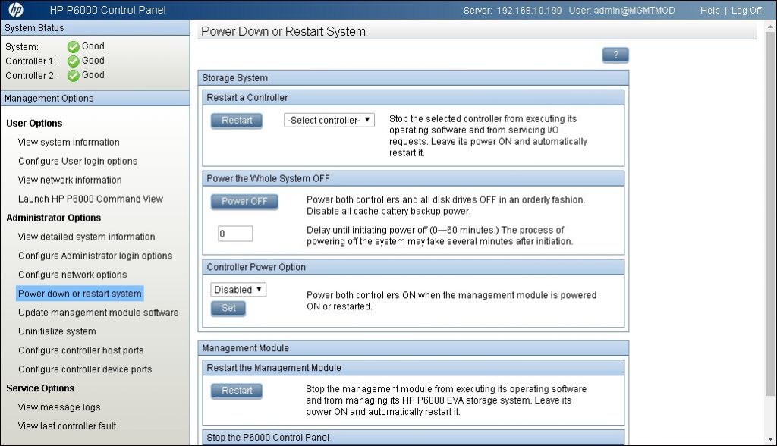Click the User admin@MGMTMOD text
The height and width of the screenshot is (446, 777).
[x=622, y=10]
